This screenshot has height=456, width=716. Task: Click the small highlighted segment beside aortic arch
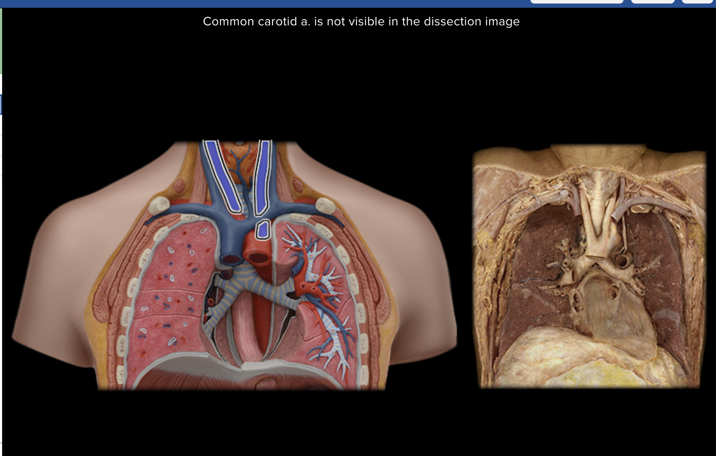[x=263, y=229]
